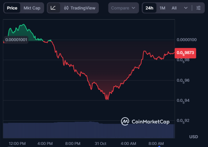Select the line chart icon
208x147 pixels.
[x=53, y=8]
